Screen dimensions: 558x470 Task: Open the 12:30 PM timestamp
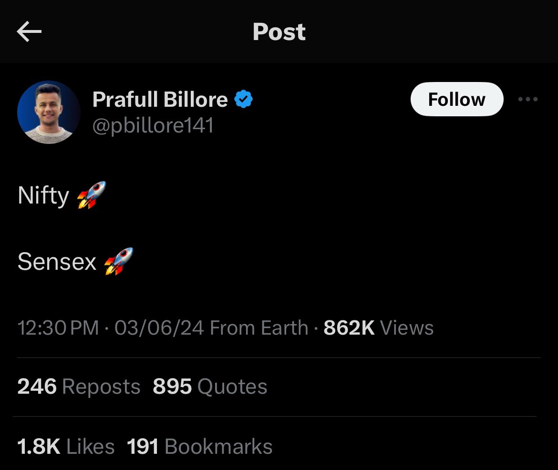58,327
